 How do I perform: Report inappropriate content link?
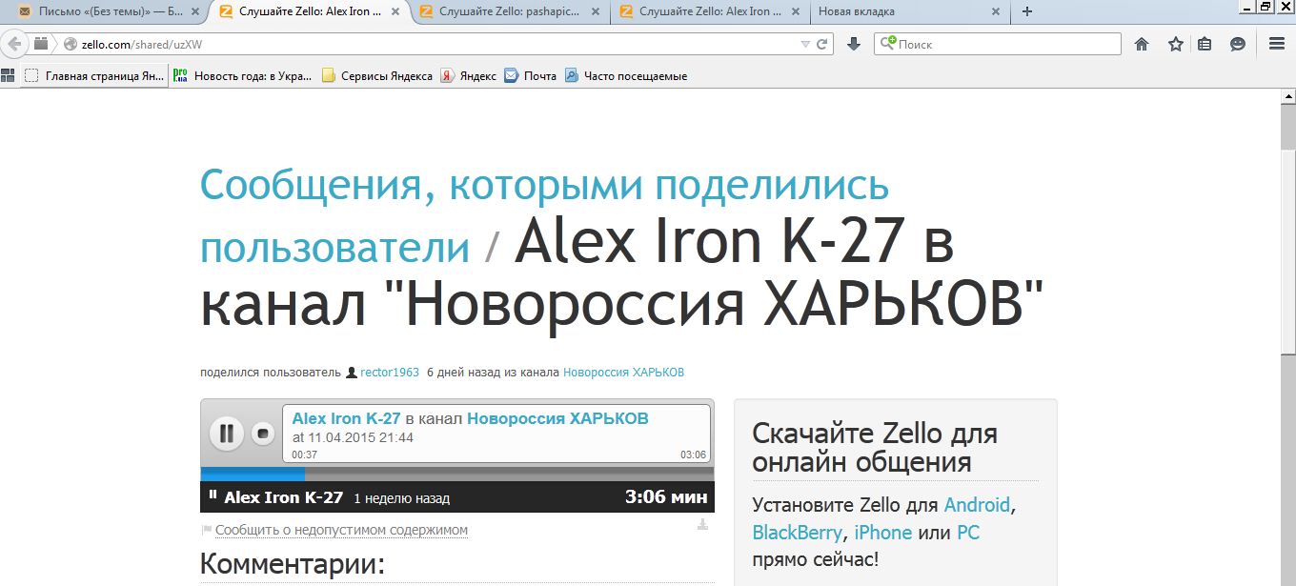coord(341,531)
